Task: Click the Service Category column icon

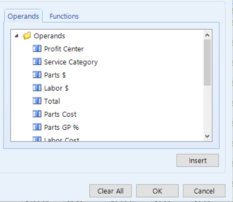Action: point(37,62)
